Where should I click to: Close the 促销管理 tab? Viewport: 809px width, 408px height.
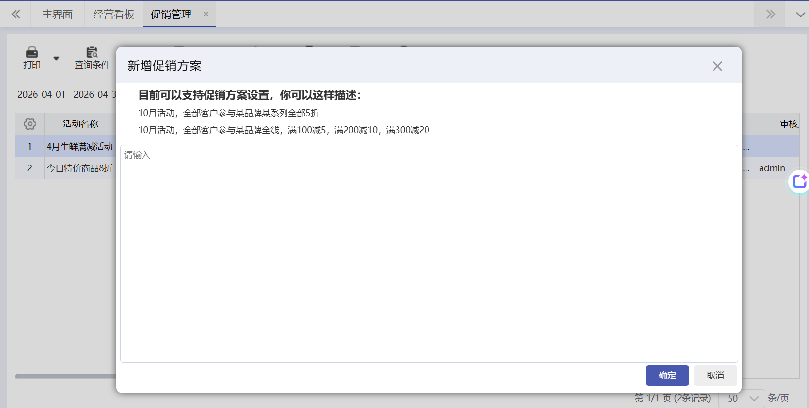206,15
